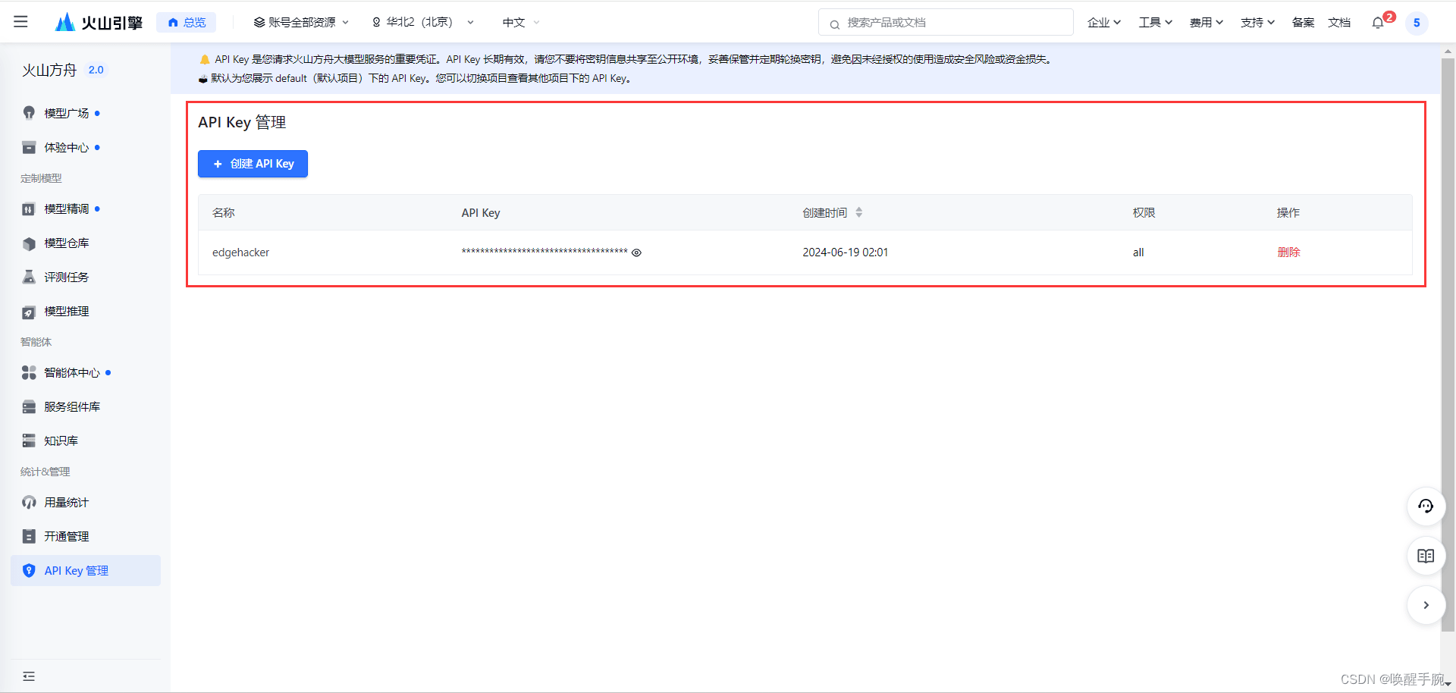
Task: Open the hamburger menu at top left
Action: 20,22
